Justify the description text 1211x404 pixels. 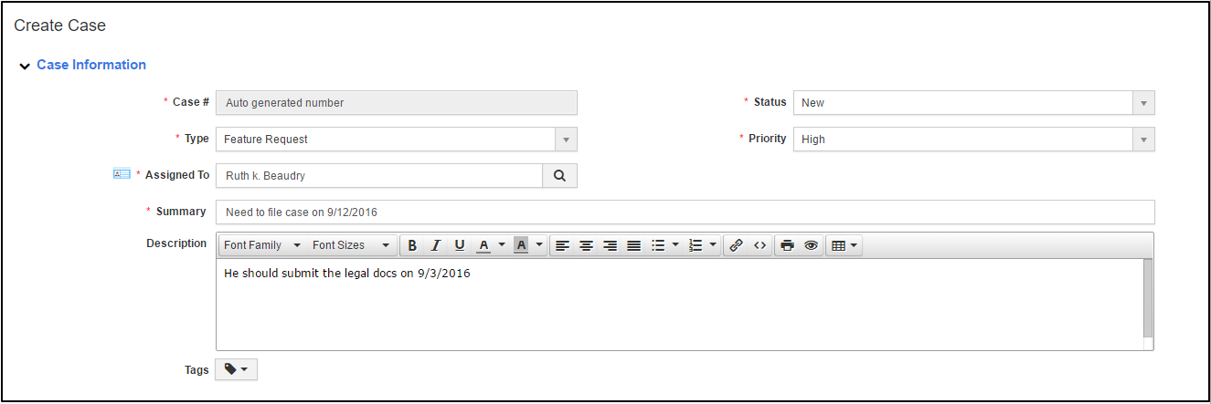pyautogui.click(x=634, y=245)
